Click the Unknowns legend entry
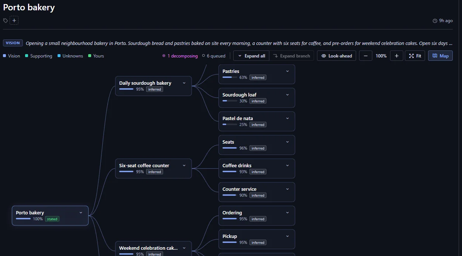The width and height of the screenshot is (462, 256). click(x=70, y=56)
